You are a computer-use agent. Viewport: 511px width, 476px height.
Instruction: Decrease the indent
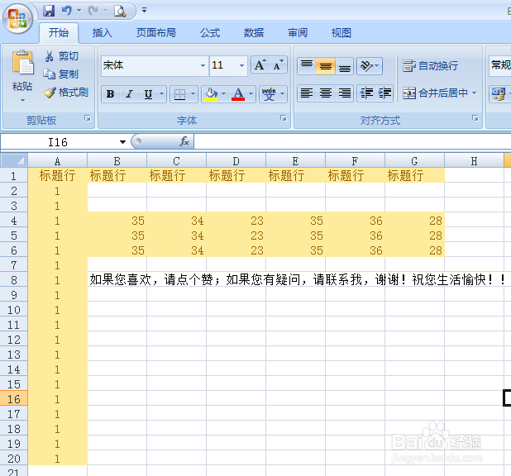366,93
